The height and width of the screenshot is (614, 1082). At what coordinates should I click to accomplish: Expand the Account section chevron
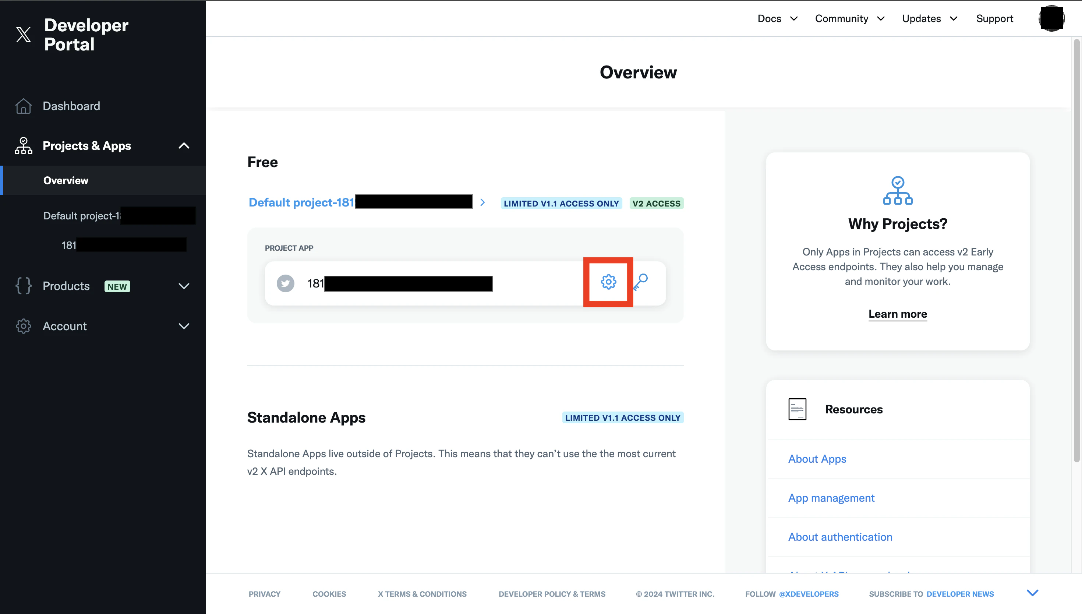[x=184, y=326]
